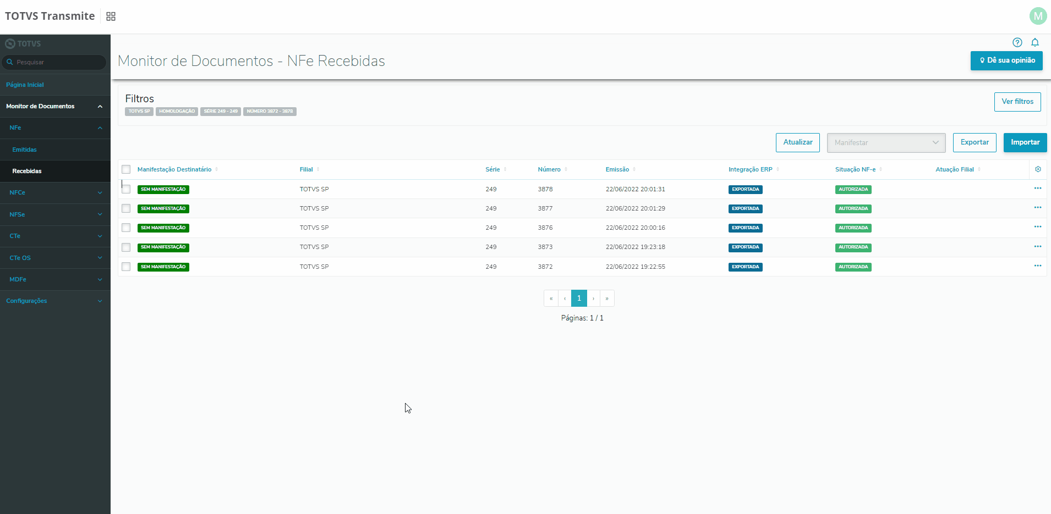Click the SÉRIE 249 - 249 filter tag
Viewport: 1051px width, 514px height.
point(221,112)
